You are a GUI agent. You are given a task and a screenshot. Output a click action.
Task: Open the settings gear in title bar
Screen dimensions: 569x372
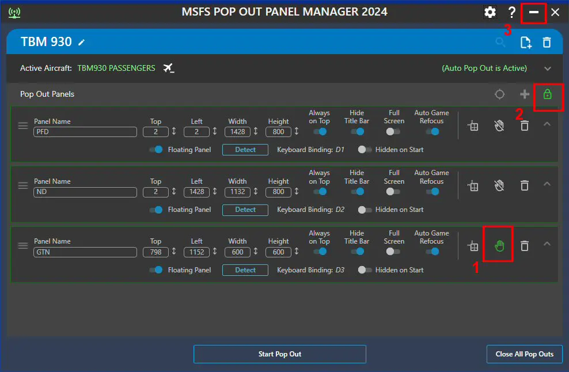point(490,12)
